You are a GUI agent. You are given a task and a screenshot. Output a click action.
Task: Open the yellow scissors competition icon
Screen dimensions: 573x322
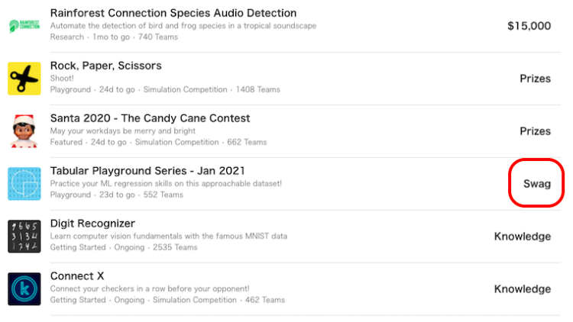coord(24,79)
